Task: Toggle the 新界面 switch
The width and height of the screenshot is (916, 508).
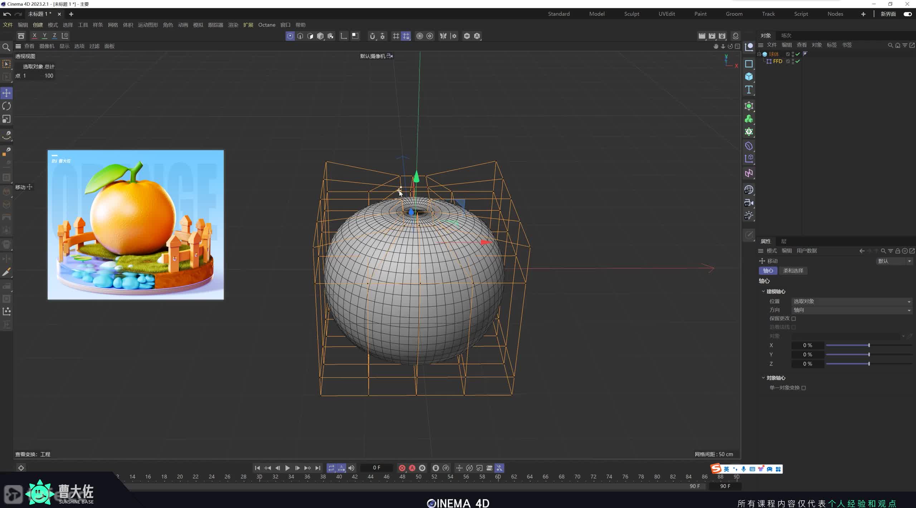Action: click(x=907, y=14)
